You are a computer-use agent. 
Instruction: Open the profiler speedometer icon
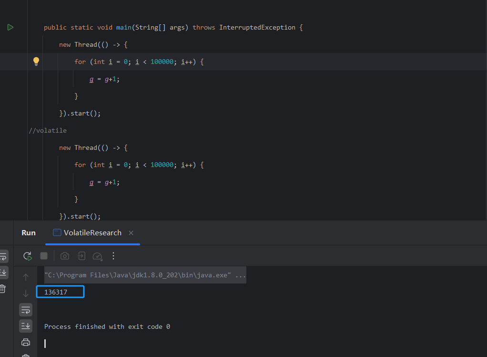[x=98, y=256]
